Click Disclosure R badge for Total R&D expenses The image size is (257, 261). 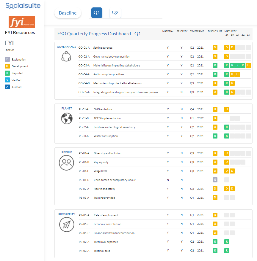tap(215, 242)
